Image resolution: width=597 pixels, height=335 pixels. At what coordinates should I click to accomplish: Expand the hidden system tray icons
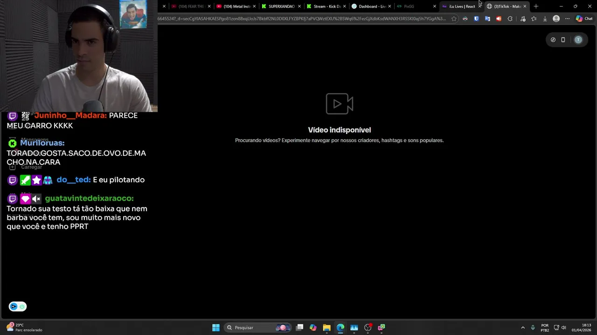click(522, 328)
